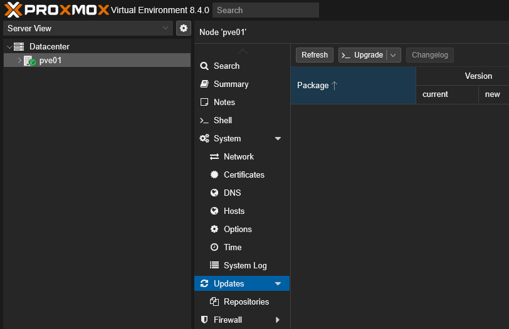Open Summary via its book icon
The image size is (509, 329).
click(204, 84)
